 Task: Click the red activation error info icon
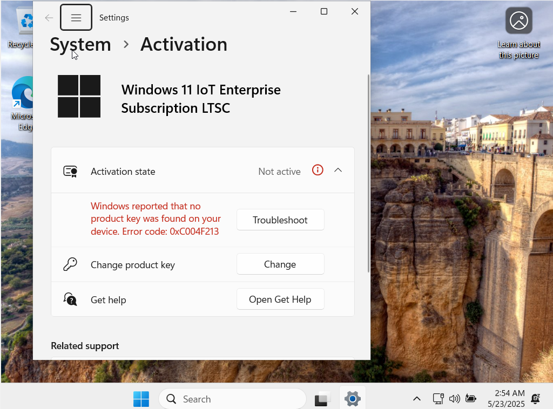pos(318,171)
